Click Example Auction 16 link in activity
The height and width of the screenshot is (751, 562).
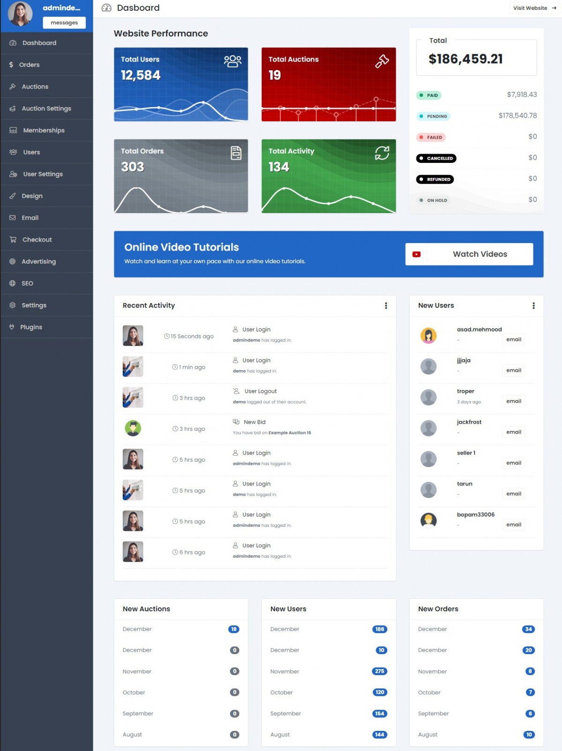tap(289, 433)
